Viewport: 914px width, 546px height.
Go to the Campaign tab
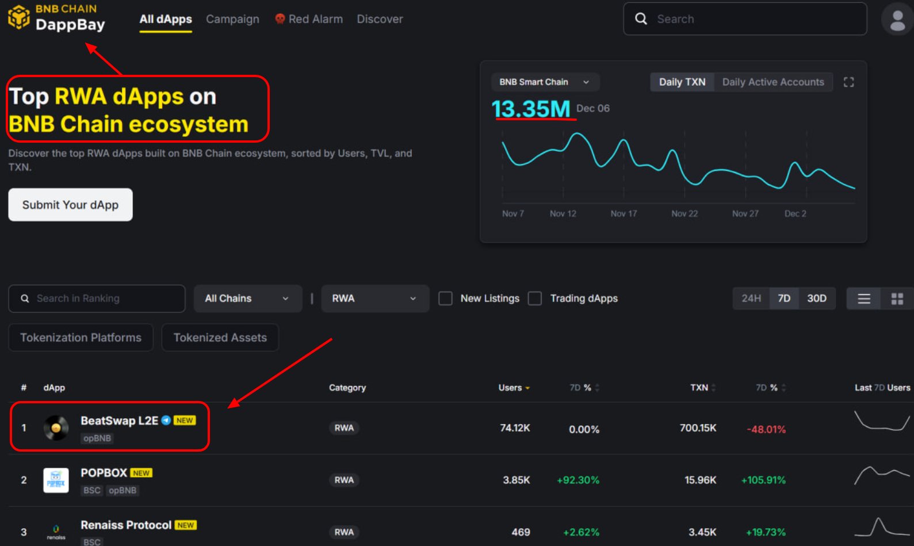pos(232,20)
